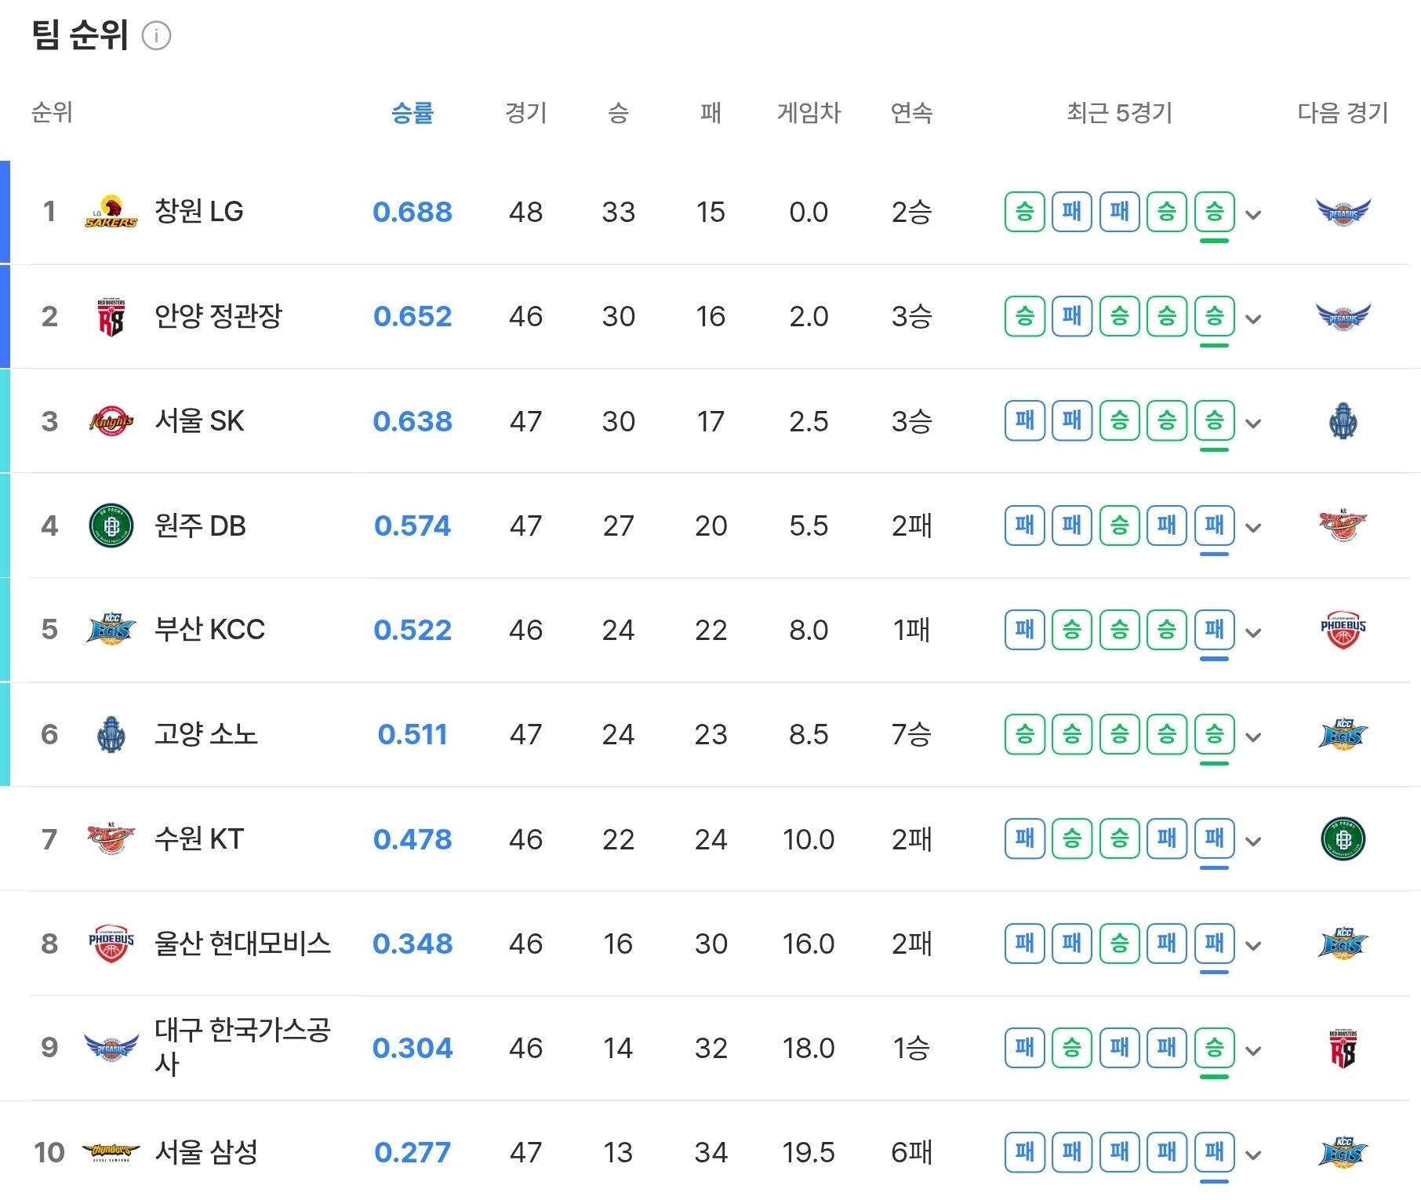Click 부산 KCC's next opponent Phoebus logo
The image size is (1421, 1200).
(1343, 630)
